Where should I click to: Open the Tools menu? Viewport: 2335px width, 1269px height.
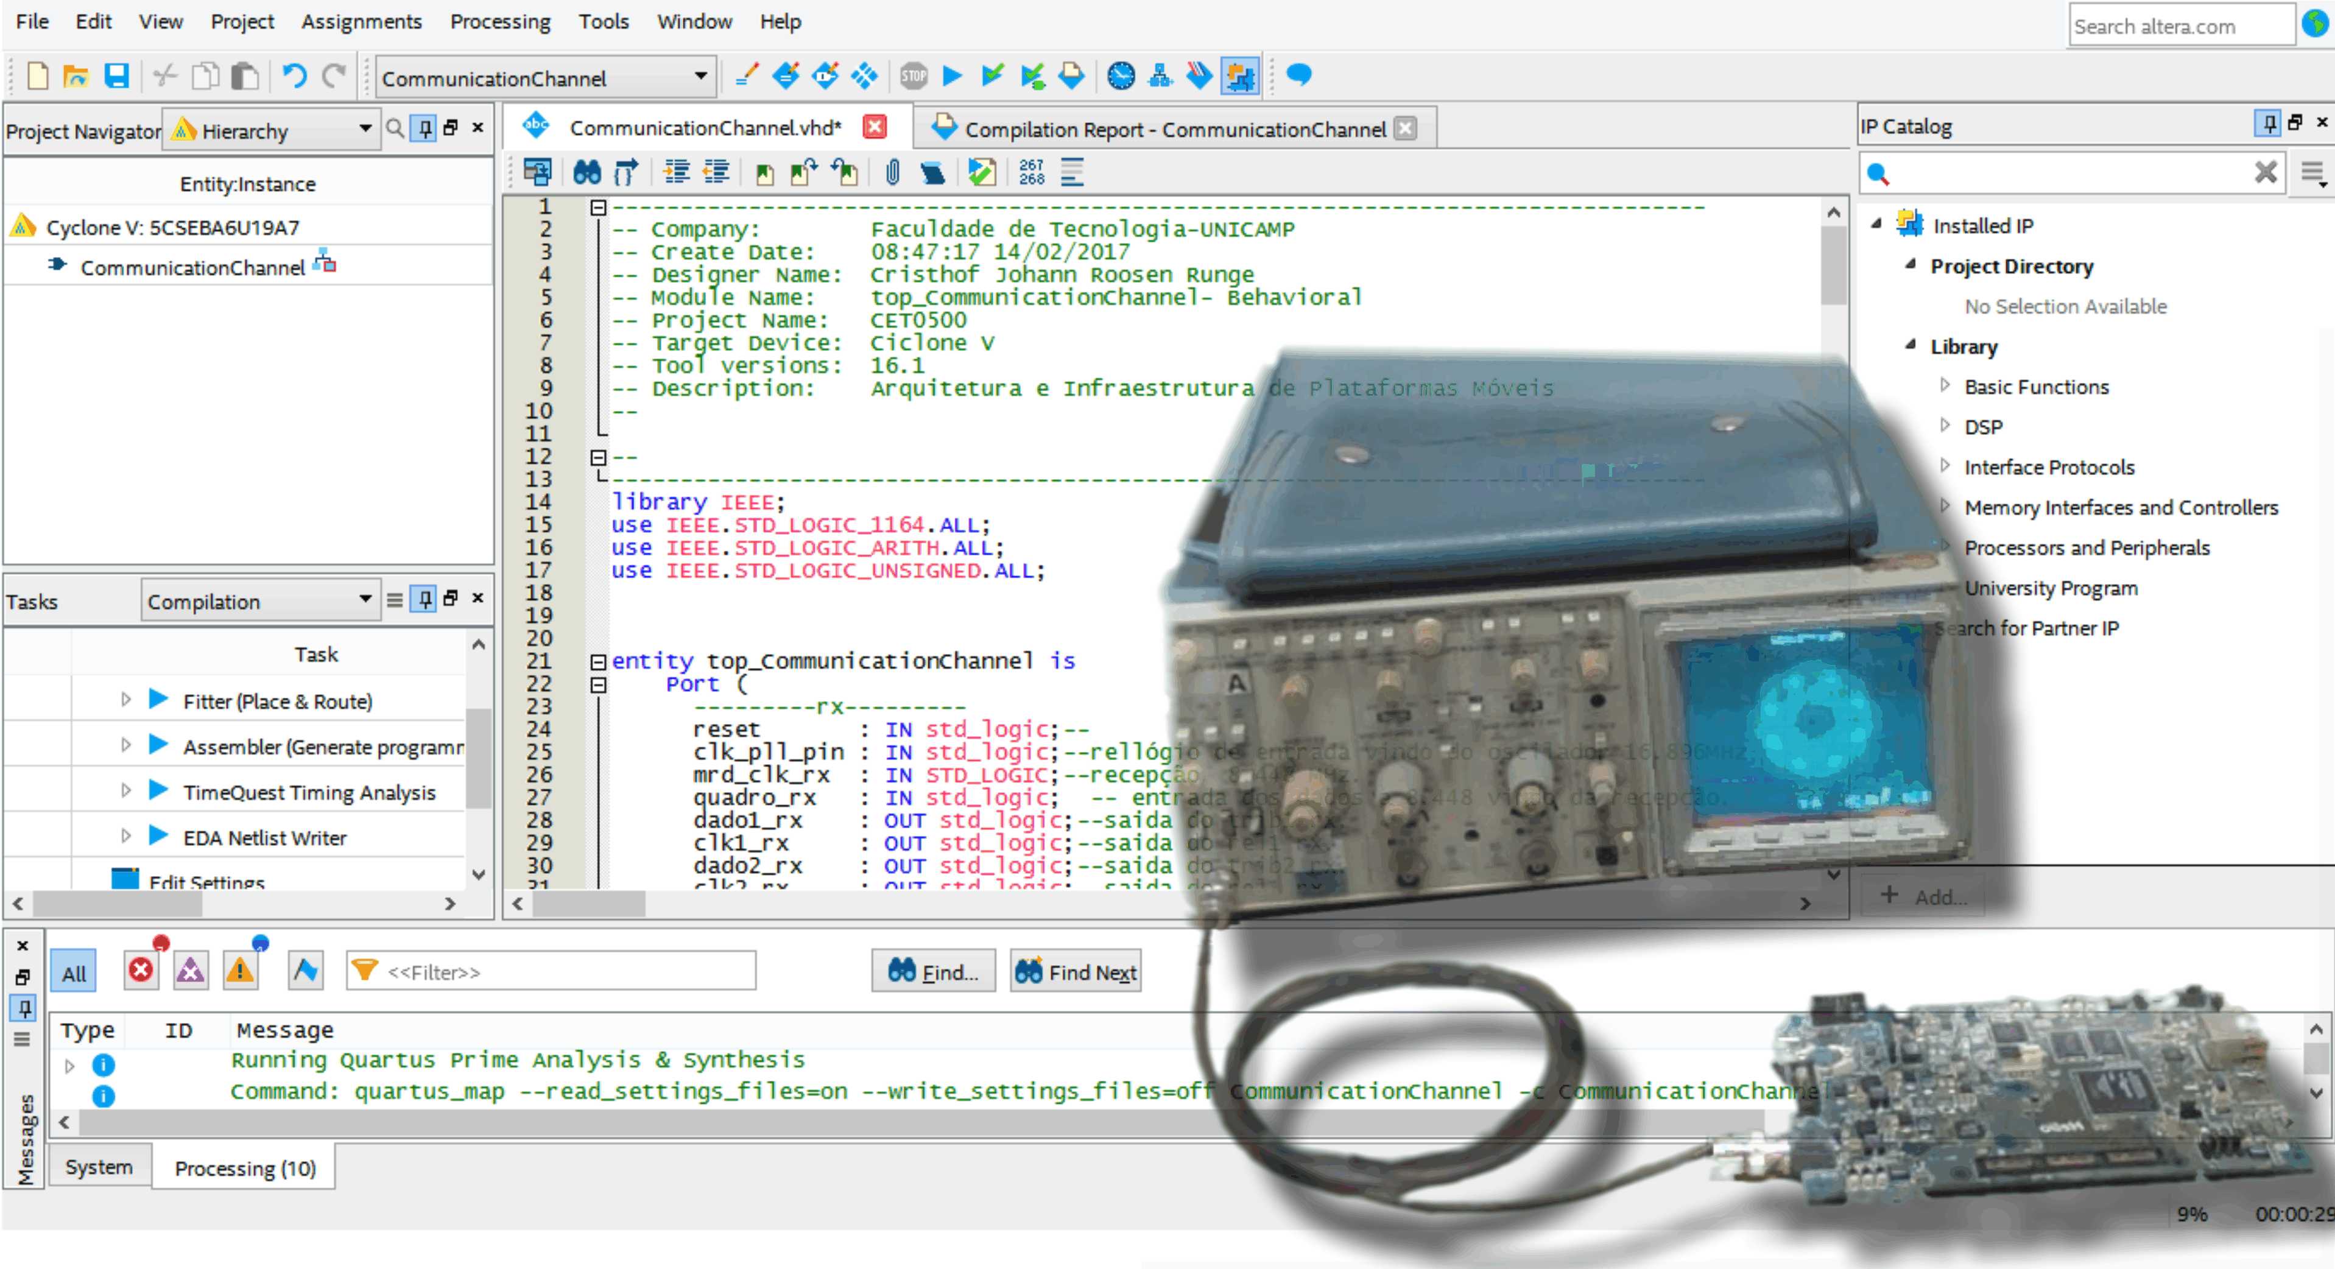click(599, 22)
